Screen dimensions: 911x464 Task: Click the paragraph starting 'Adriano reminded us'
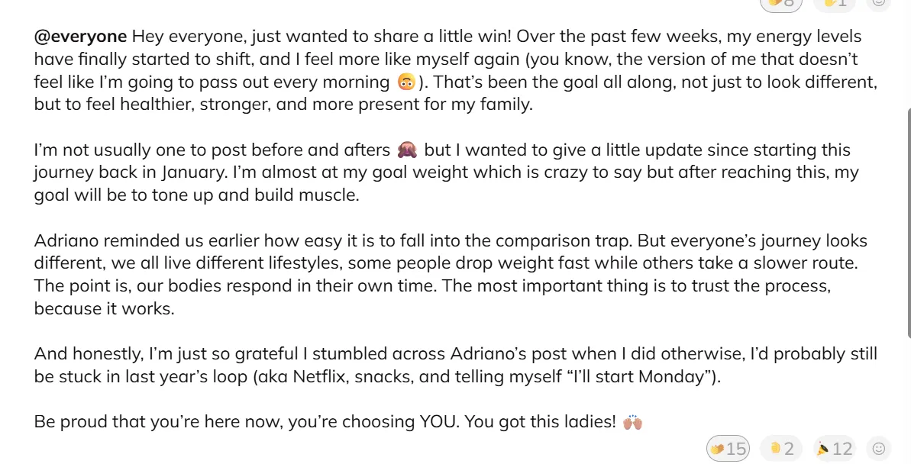(451, 275)
